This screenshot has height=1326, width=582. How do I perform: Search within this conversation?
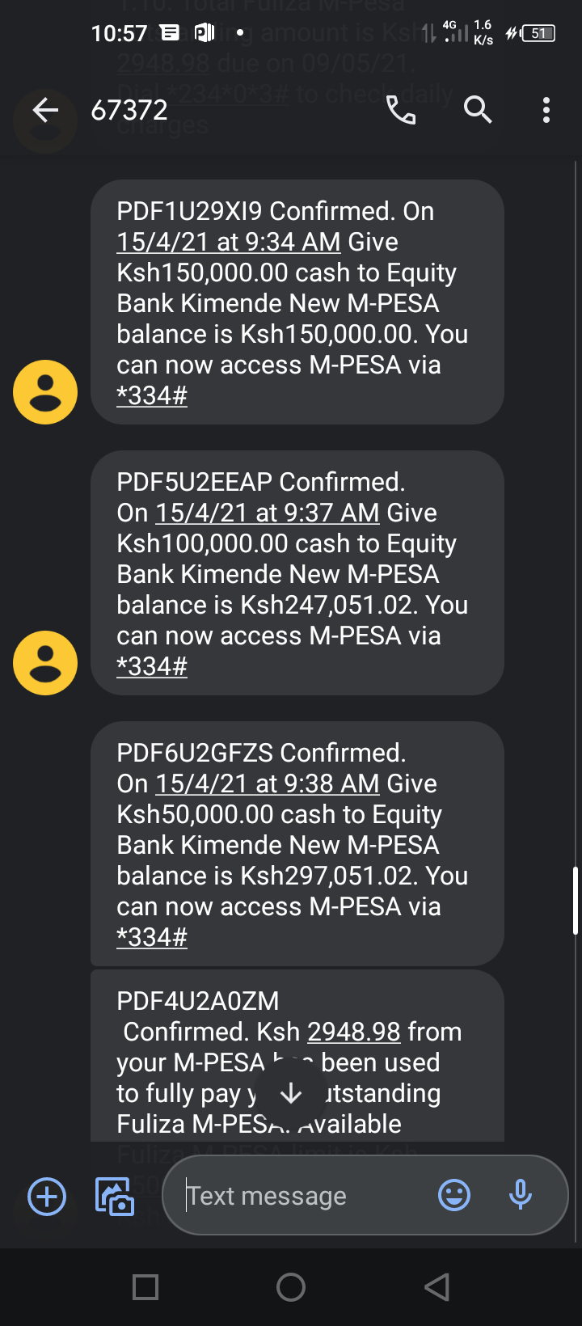coord(478,110)
